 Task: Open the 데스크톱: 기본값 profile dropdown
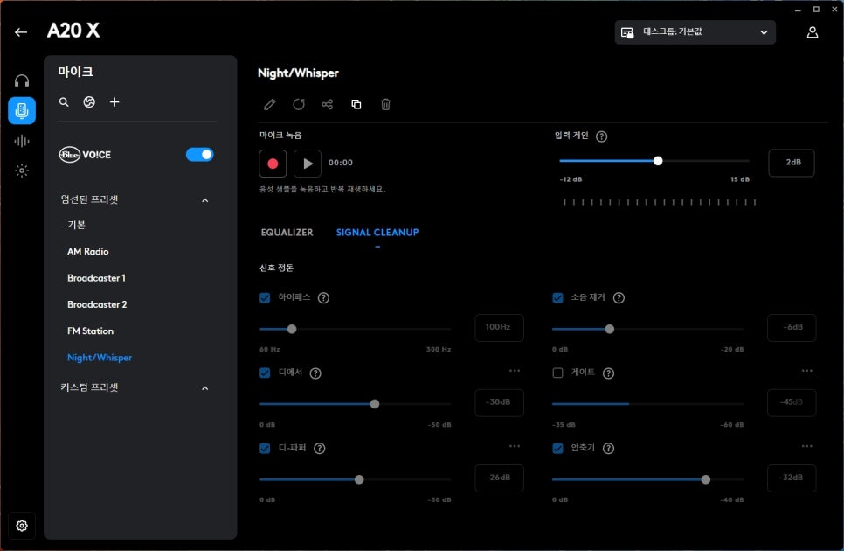coord(695,32)
